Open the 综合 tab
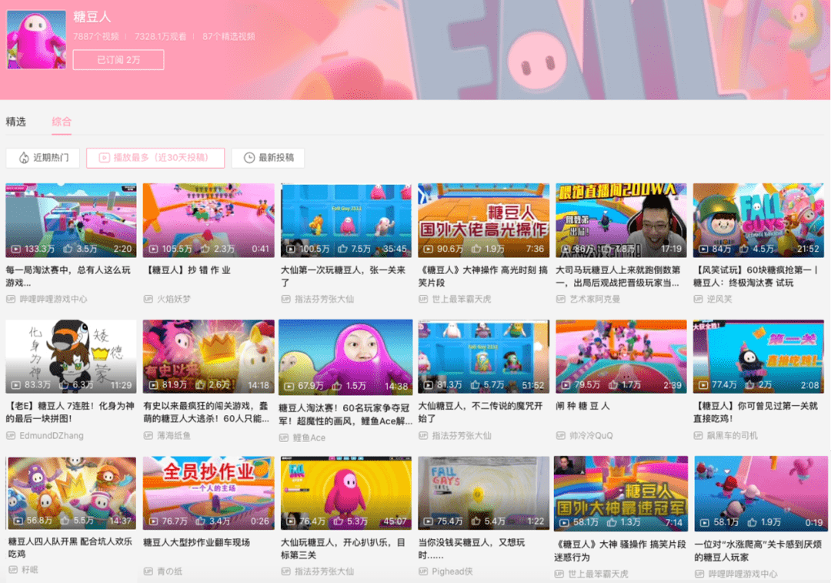831x583 pixels. [x=62, y=122]
